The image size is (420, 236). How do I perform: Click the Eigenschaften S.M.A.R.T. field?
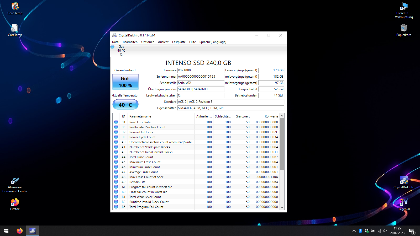[x=231, y=108]
